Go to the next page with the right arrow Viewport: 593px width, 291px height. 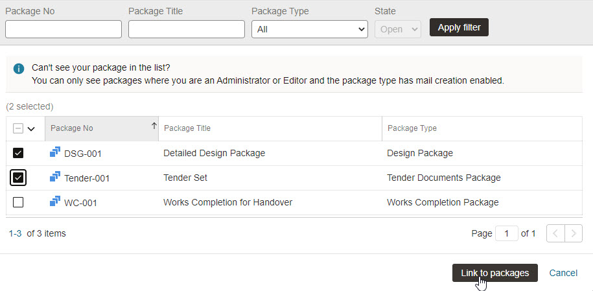coord(574,233)
